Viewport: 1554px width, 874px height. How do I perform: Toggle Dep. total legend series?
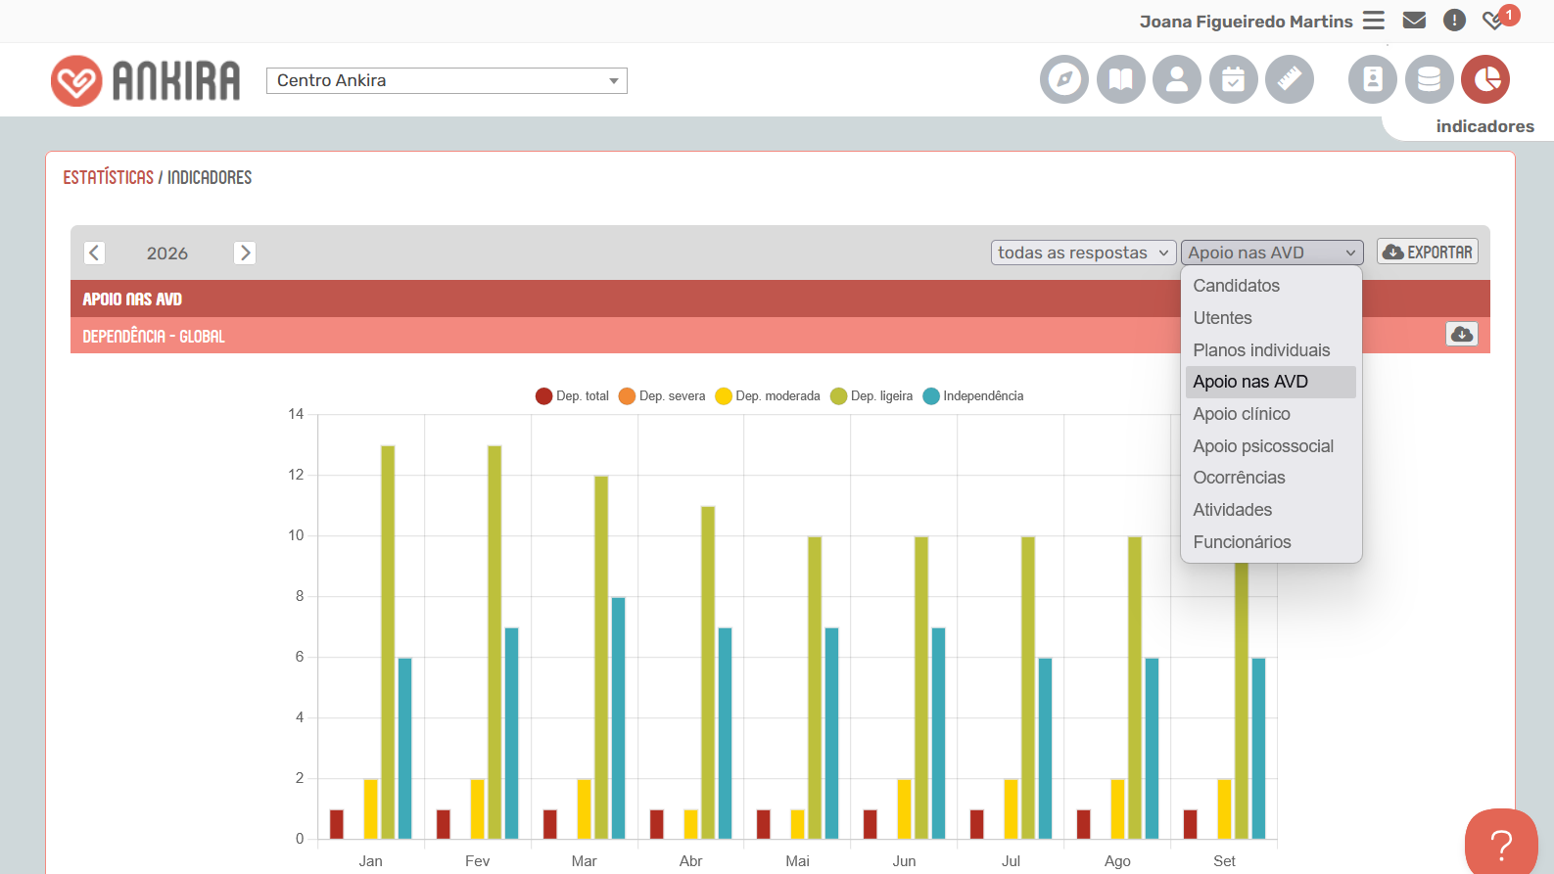click(572, 395)
